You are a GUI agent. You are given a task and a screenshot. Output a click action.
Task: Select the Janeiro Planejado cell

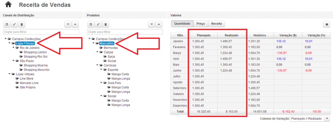pos(204,41)
